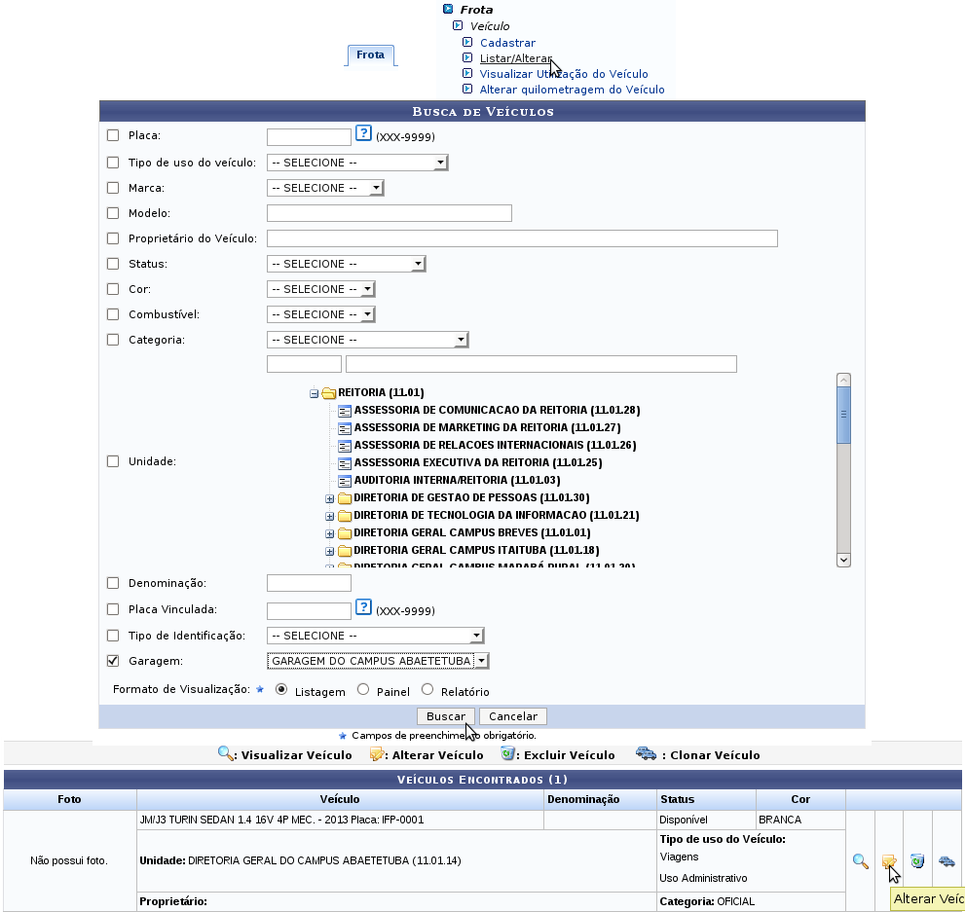Enable the Placa filter checkbox
The image size is (966, 912).
113,135
